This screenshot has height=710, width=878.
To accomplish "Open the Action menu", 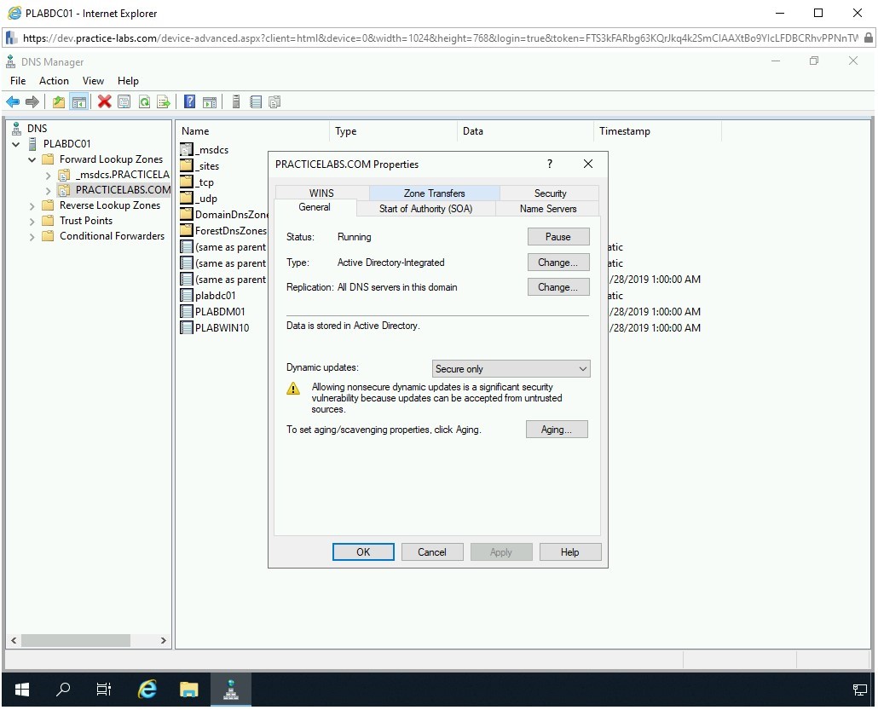I will coord(54,81).
